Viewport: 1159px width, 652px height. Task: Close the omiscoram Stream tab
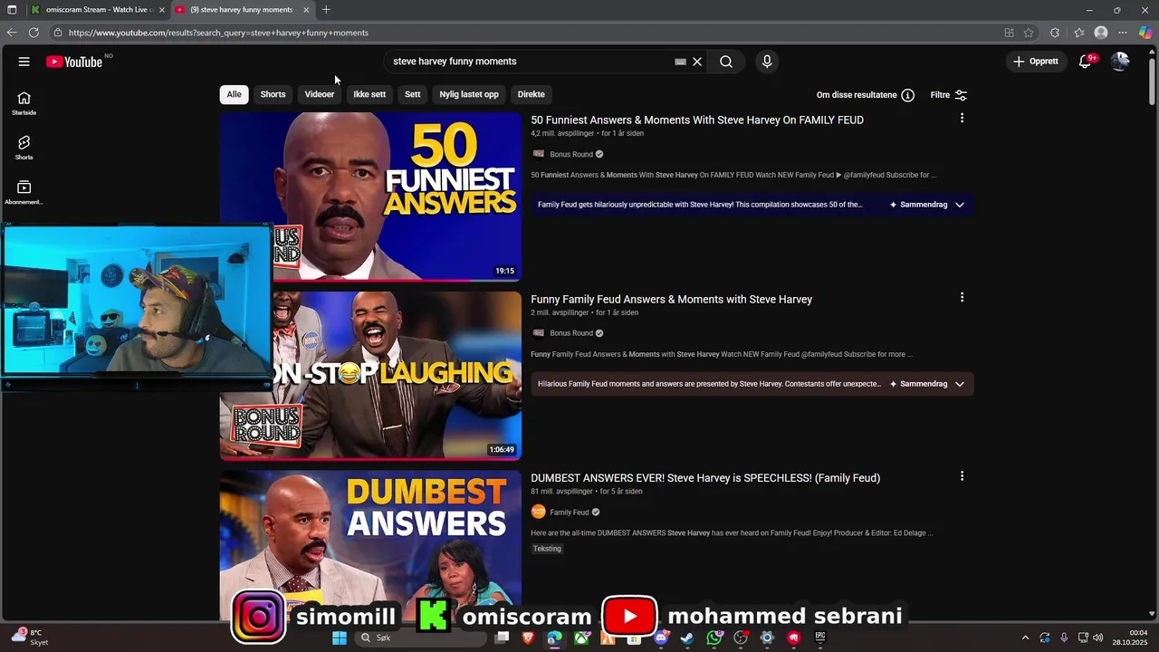click(162, 10)
